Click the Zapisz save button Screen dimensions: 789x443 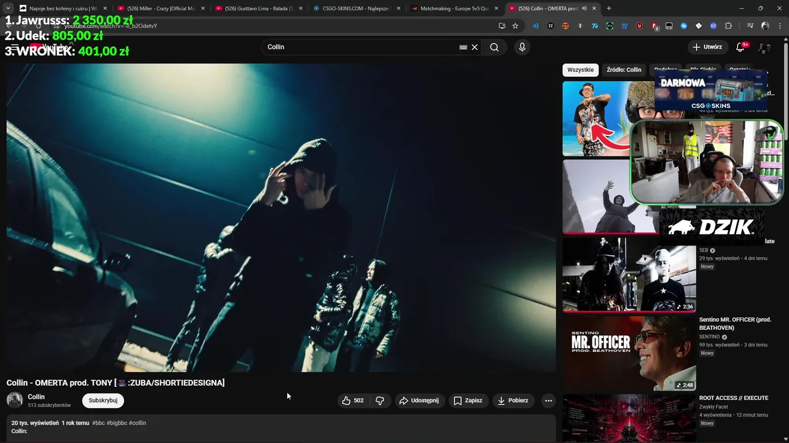click(468, 401)
